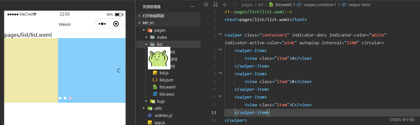420x125 pixels.
Task: Open the explorer more actions ellipsis
Action: click(192, 6)
